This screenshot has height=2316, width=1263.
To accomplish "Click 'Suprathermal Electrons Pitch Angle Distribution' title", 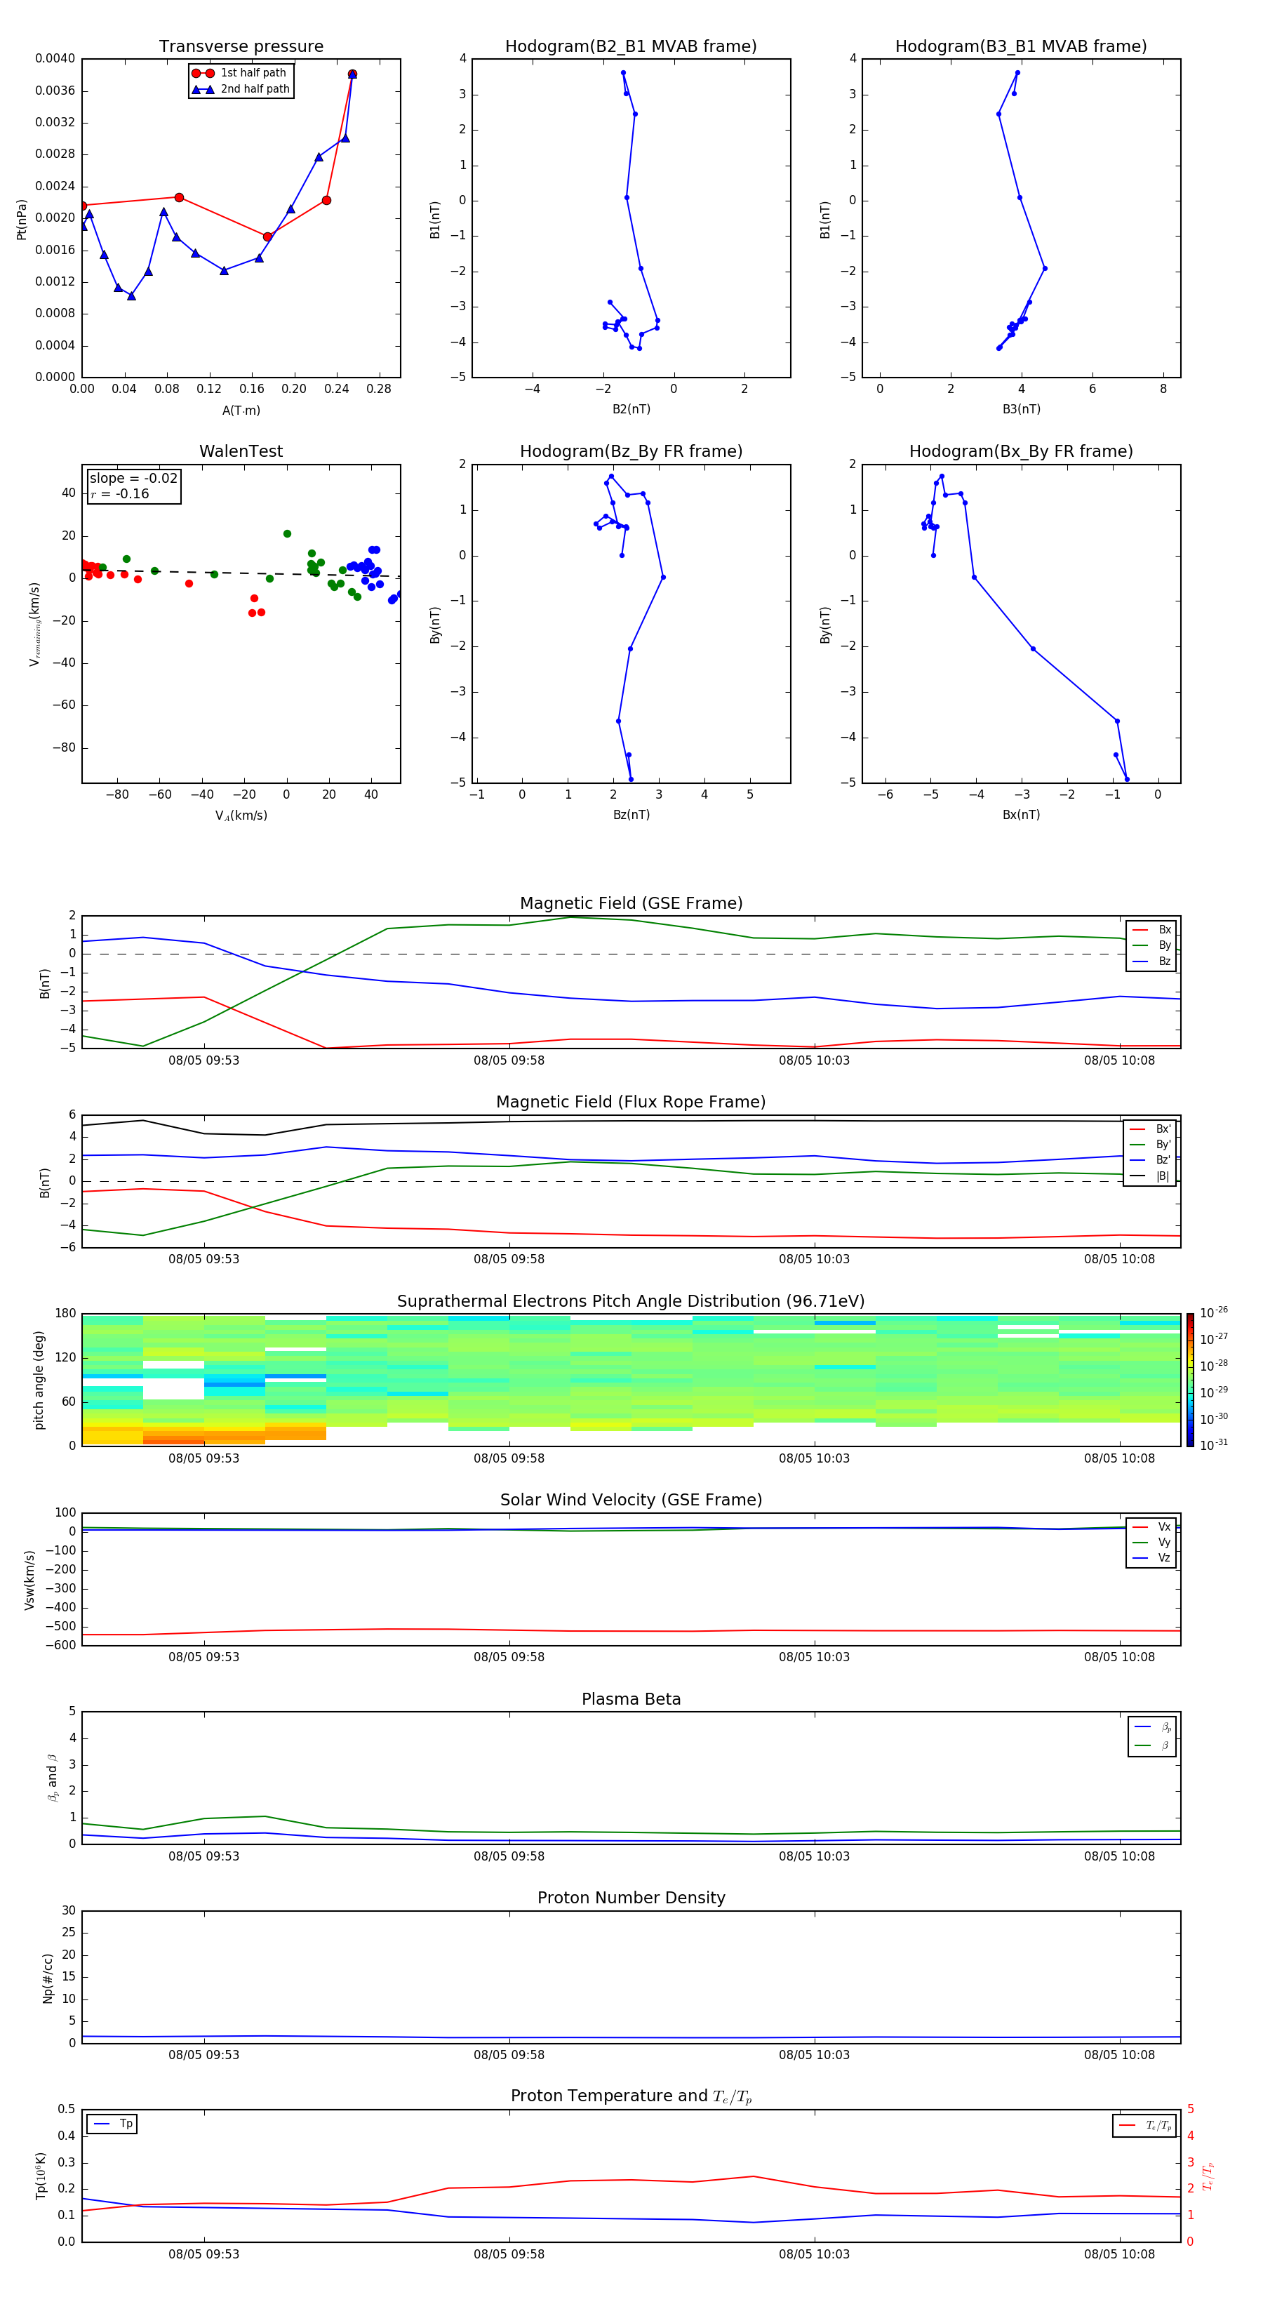I will pyautogui.click(x=631, y=1302).
